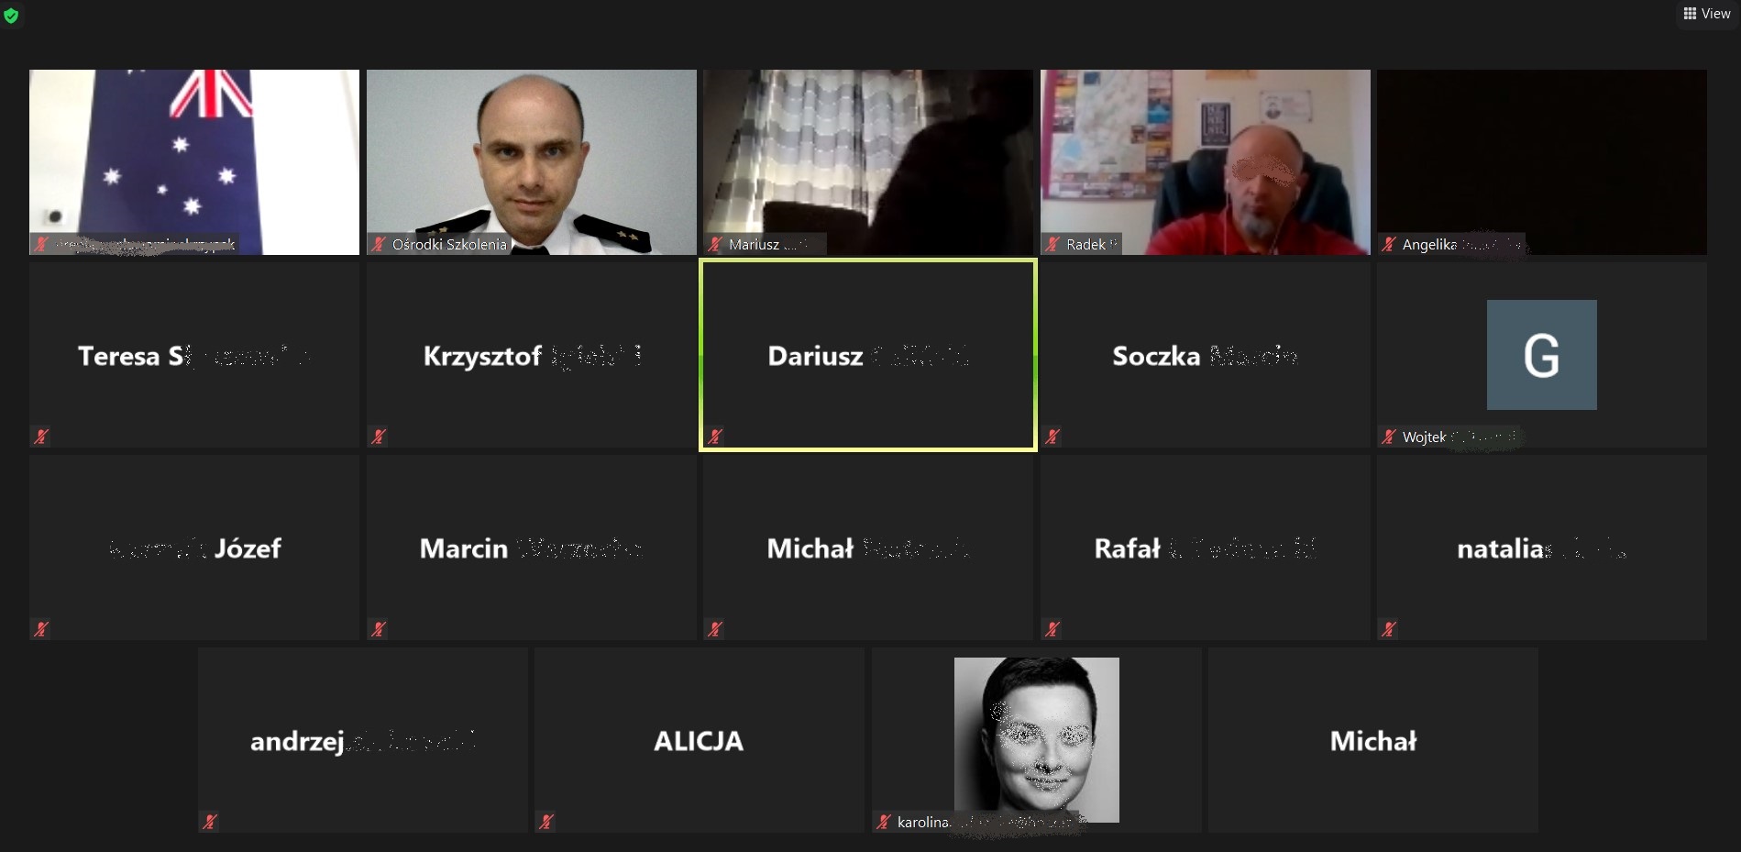Viewport: 1741px width, 852px height.
Task: Click the Mariusz name label
Action: [x=755, y=245]
